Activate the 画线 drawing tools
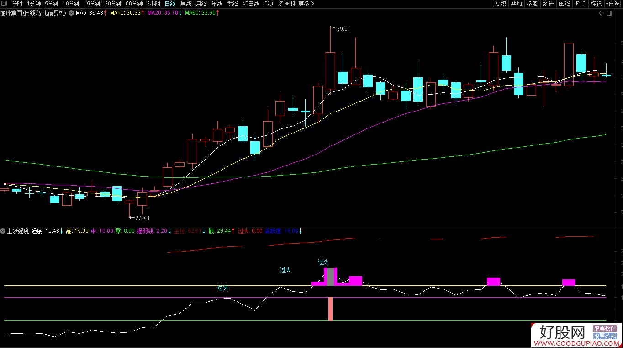This screenshot has height=348, width=623. tap(564, 4)
